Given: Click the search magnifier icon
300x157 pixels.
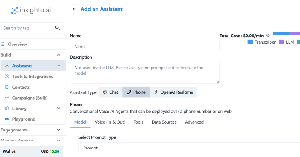Looking at the screenshot, I should point(57,28).
